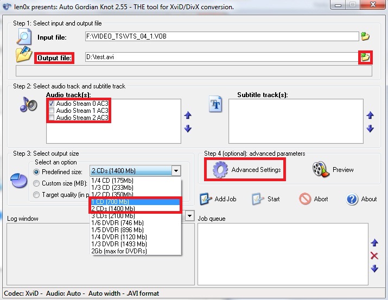Move subtitle track down with the arrow

(x=370, y=129)
